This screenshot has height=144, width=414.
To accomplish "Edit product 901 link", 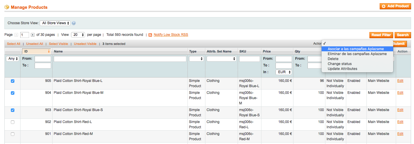I will (x=400, y=134).
